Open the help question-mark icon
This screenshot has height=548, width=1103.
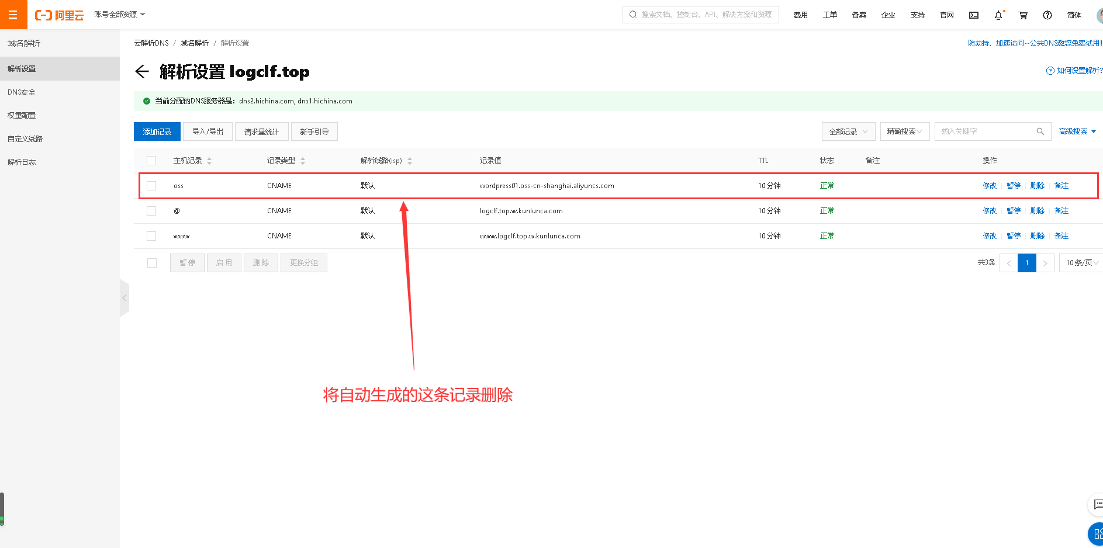pyautogui.click(x=1047, y=15)
